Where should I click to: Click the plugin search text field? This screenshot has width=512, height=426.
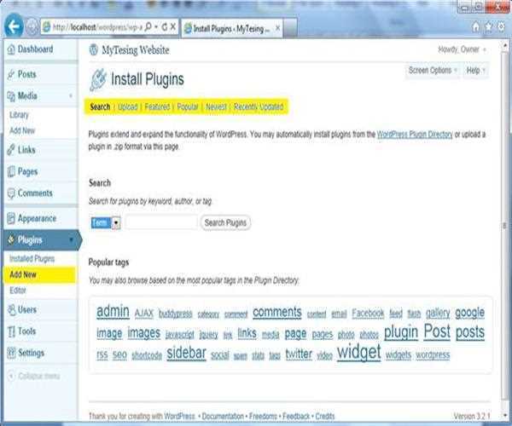pyautogui.click(x=160, y=222)
